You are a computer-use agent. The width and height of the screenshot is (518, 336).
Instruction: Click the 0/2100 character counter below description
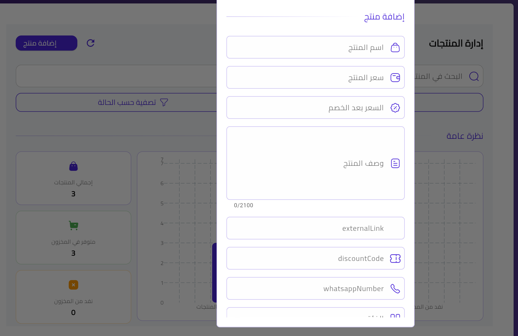pos(243,205)
